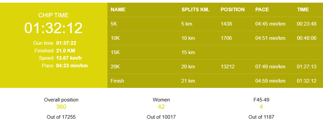The image size is (323, 129).
Task: Select the 10K time 00:48:06
Action: (307, 38)
